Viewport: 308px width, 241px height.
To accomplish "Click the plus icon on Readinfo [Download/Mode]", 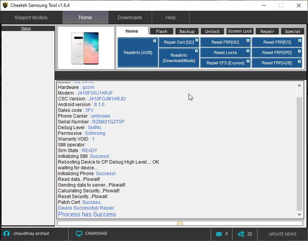I will [x=196, y=51].
